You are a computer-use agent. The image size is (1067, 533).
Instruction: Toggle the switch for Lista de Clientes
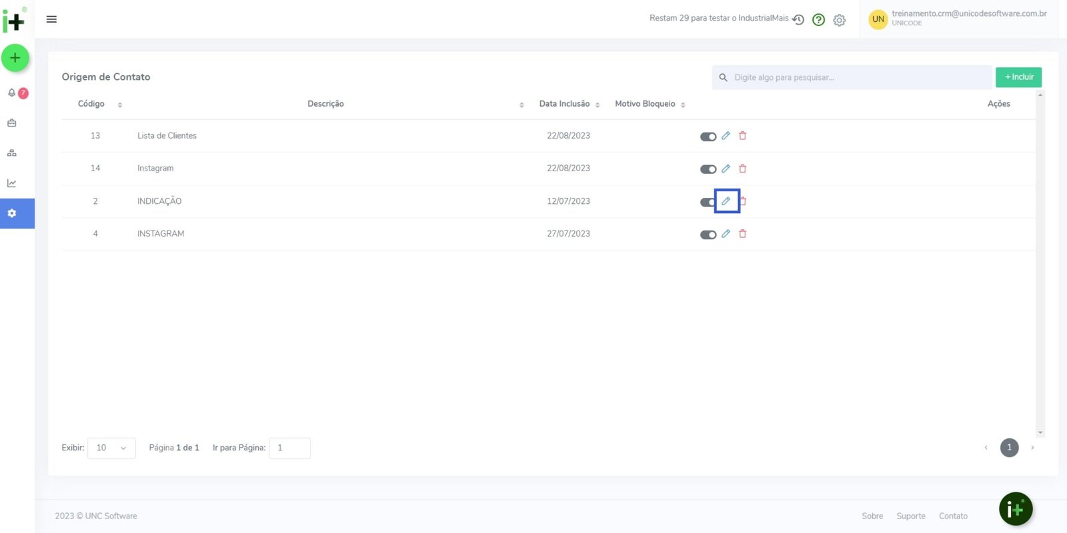click(x=708, y=137)
